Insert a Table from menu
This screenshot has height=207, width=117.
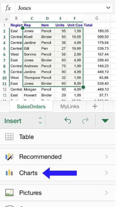click(57, 137)
